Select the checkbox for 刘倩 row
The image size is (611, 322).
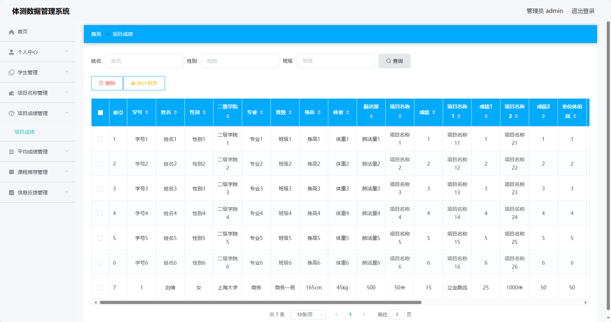click(100, 288)
